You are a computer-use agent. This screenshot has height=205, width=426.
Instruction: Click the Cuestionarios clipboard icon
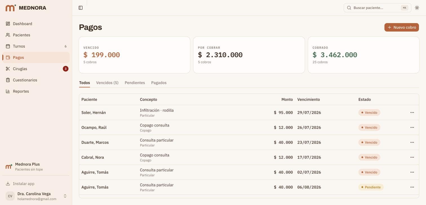click(8, 80)
